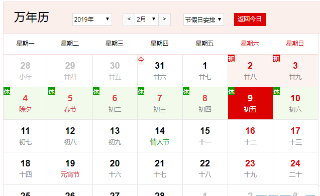Click the 万年历 title
Viewport: 320px width, 196px height.
[x=32, y=17]
